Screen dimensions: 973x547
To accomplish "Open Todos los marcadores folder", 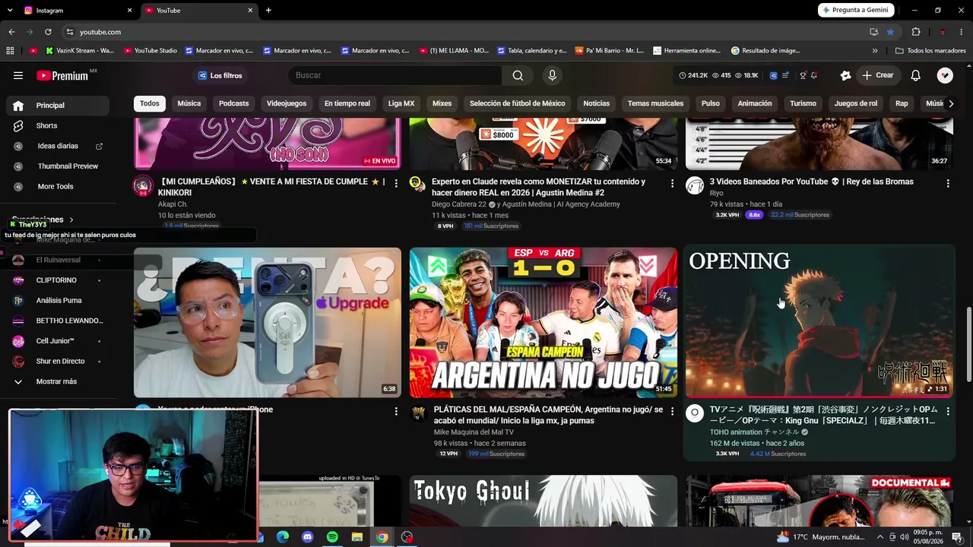I will coord(930,51).
